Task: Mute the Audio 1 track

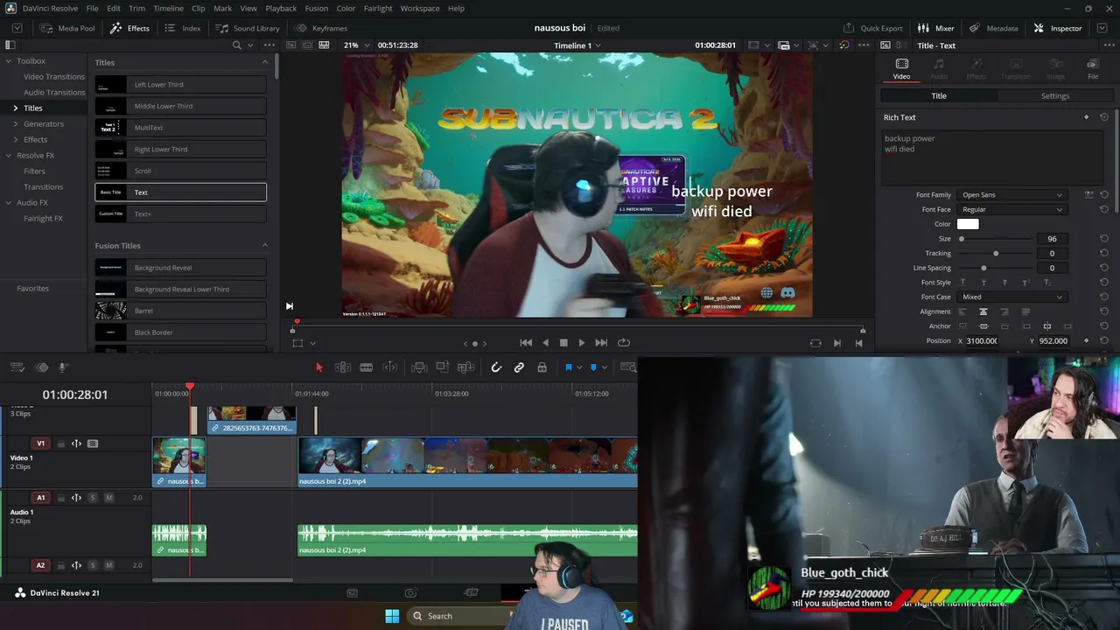Action: click(x=108, y=498)
